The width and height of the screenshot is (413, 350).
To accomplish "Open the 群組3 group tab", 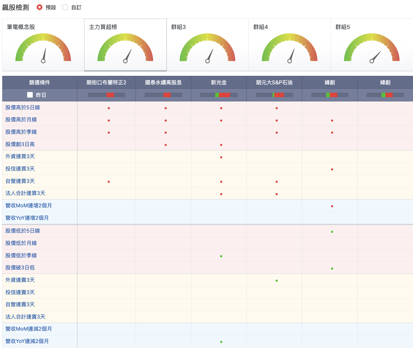I will 207,45.
